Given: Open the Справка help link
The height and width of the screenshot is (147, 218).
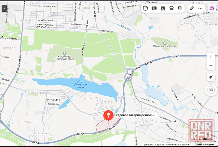Looking at the screenshot, I should (x=159, y=145).
